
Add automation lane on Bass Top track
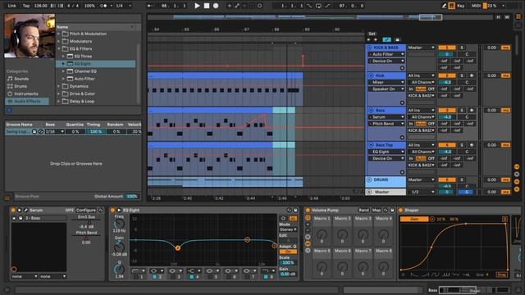click(x=402, y=172)
